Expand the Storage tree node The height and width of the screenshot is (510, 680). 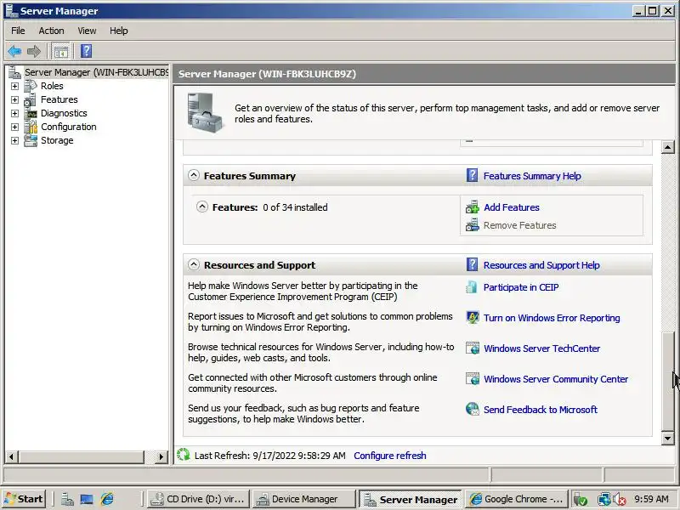(14, 140)
